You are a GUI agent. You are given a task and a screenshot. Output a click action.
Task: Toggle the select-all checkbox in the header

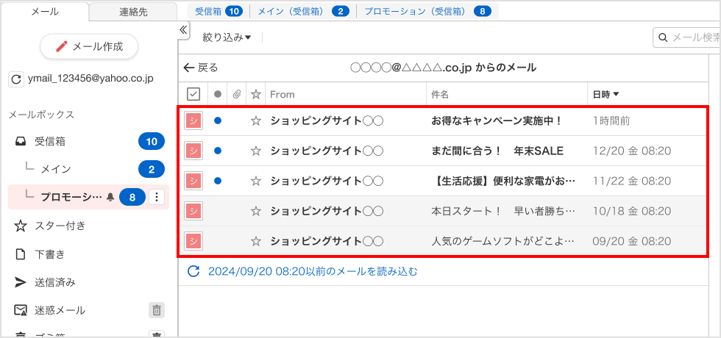point(193,94)
